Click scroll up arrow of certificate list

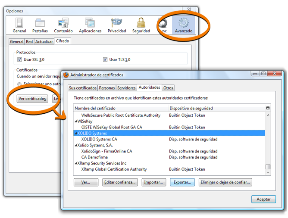click(268, 115)
